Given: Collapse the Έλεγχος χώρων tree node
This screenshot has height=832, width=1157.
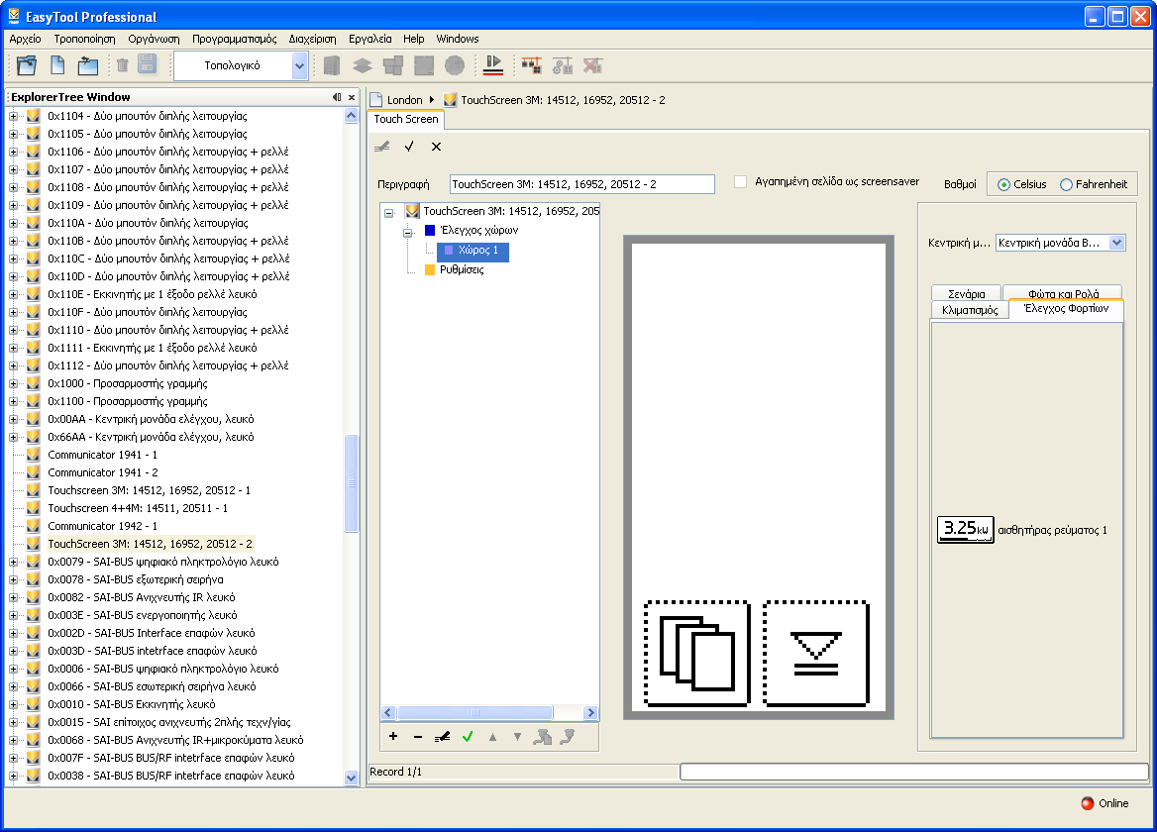Looking at the screenshot, I should click(x=407, y=233).
